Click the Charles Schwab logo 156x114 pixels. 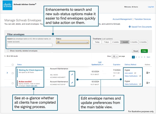(7, 5)
